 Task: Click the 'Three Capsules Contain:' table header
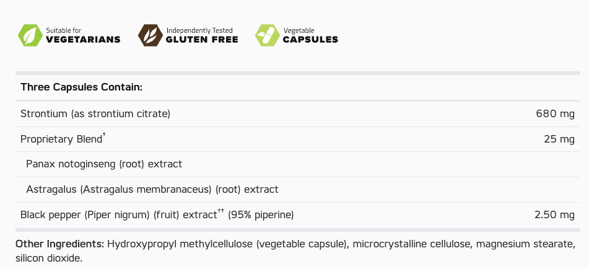(x=82, y=87)
